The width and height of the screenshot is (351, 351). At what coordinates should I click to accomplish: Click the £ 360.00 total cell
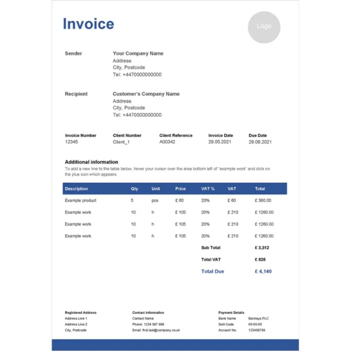click(263, 201)
